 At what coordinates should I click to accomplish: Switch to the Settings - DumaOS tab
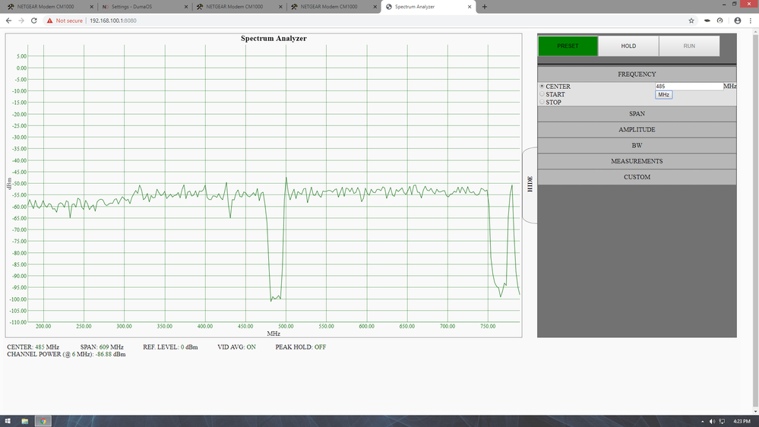[x=143, y=7]
